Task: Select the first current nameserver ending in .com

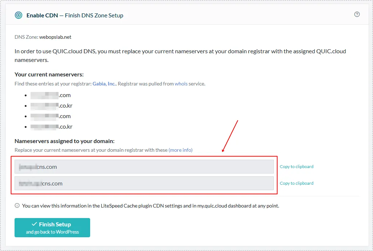Action: pyautogui.click(x=51, y=95)
